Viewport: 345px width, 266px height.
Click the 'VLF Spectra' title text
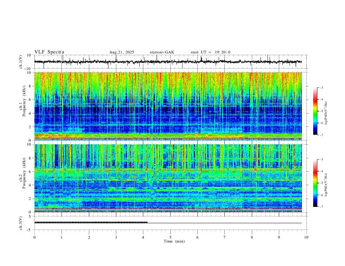49,52
